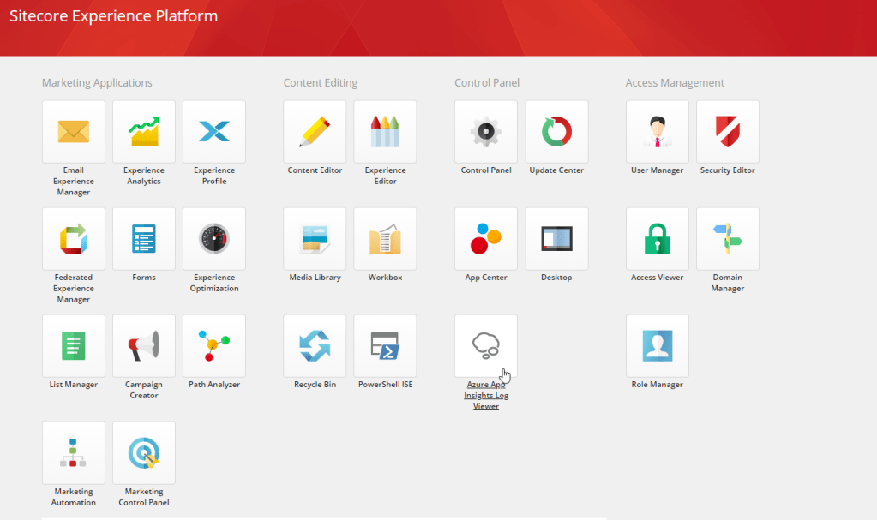This screenshot has width=877, height=520.
Task: Launch Experience Analytics
Action: click(x=143, y=131)
